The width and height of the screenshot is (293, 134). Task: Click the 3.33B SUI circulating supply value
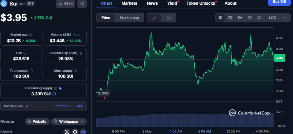tap(41, 94)
